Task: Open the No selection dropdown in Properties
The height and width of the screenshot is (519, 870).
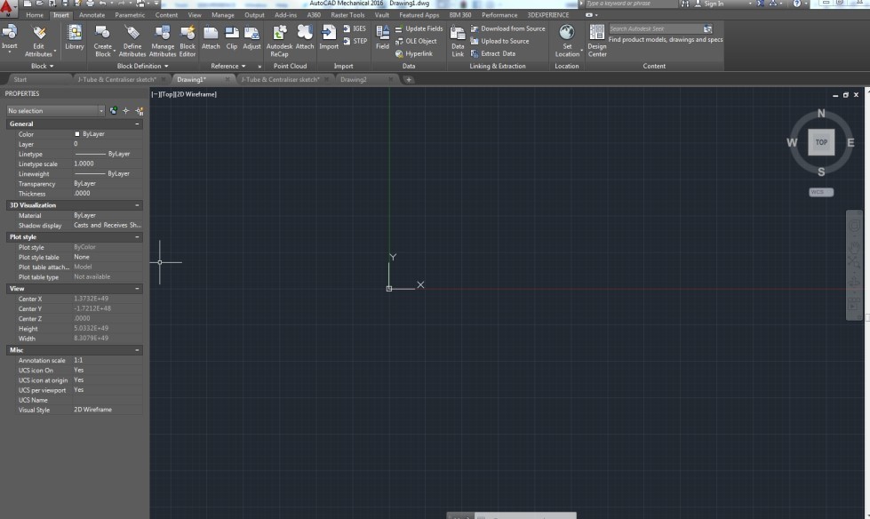Action: pos(100,110)
